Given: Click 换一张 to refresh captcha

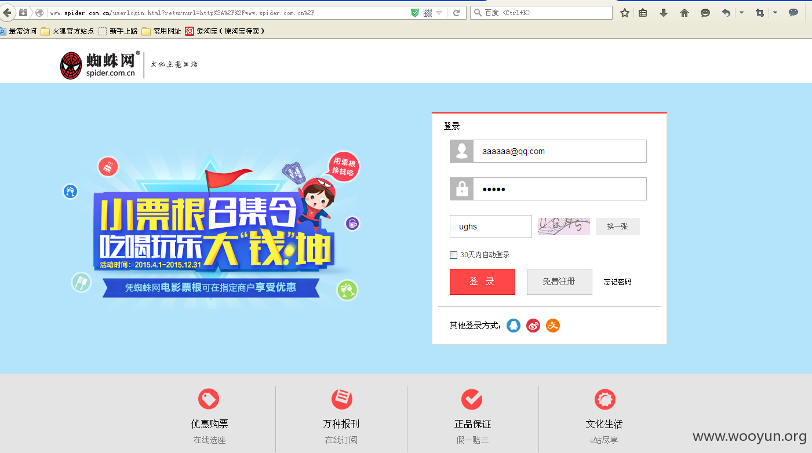Looking at the screenshot, I should tap(617, 226).
